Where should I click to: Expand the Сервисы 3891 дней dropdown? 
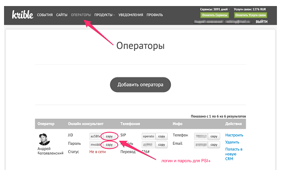click(x=215, y=9)
